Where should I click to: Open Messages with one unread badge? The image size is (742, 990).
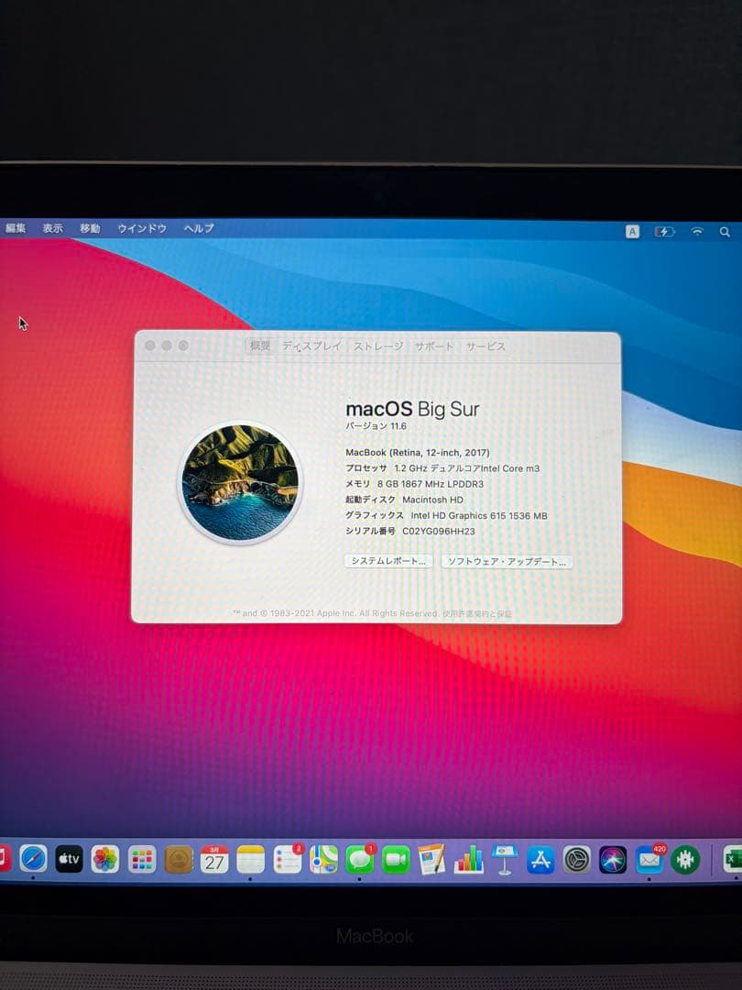[x=360, y=859]
